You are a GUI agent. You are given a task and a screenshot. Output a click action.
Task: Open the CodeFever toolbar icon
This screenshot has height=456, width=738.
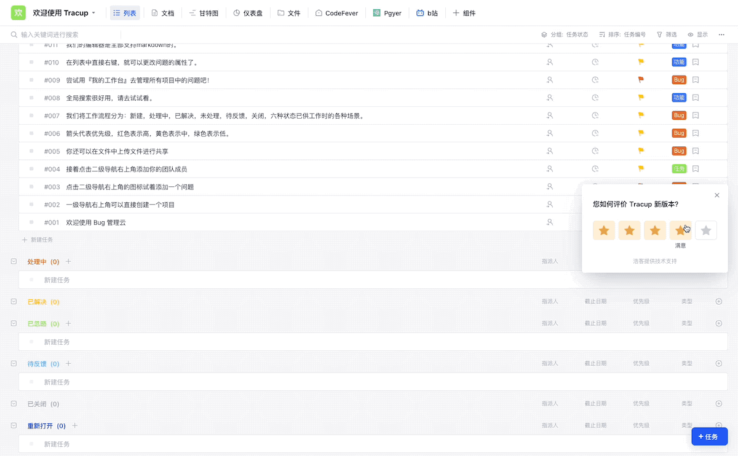(336, 12)
